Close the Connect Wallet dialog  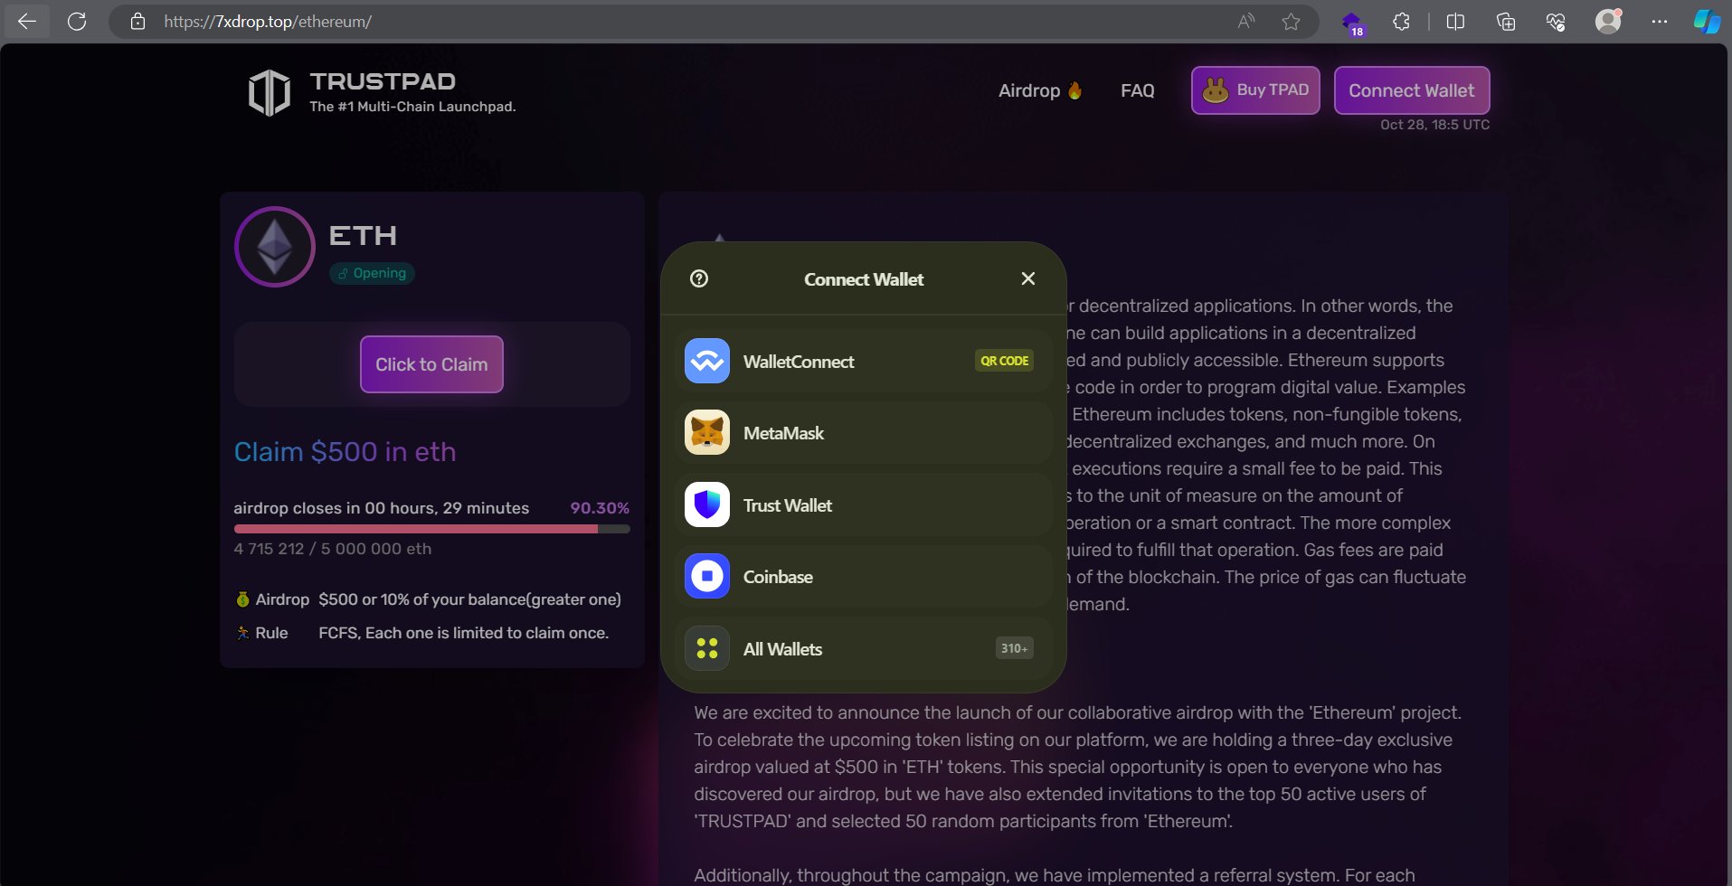click(x=1028, y=278)
